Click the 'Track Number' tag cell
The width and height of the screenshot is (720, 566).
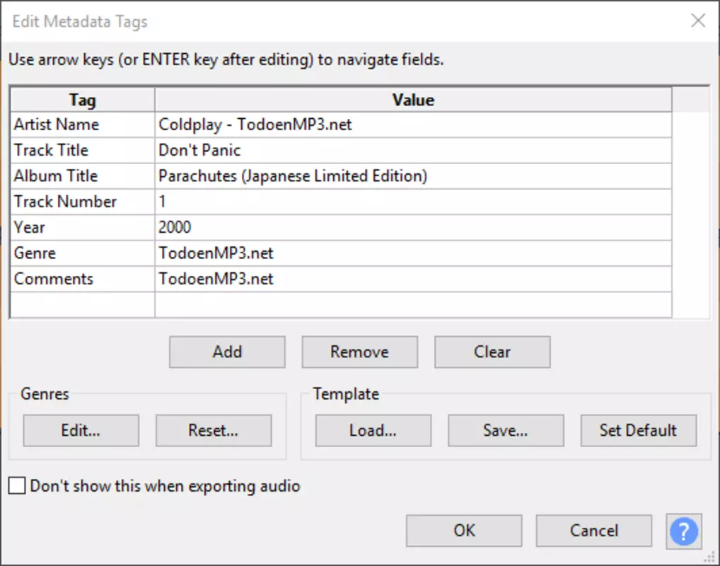(82, 202)
